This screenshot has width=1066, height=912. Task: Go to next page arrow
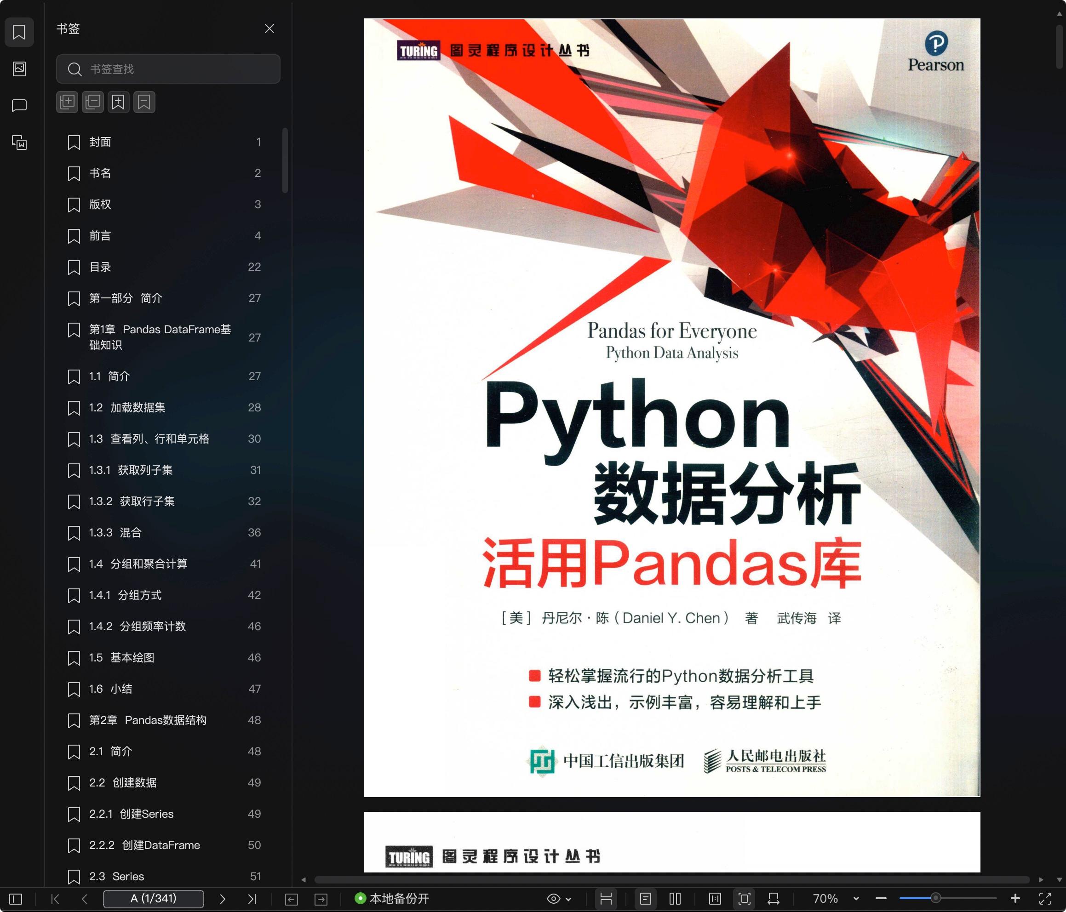click(222, 899)
